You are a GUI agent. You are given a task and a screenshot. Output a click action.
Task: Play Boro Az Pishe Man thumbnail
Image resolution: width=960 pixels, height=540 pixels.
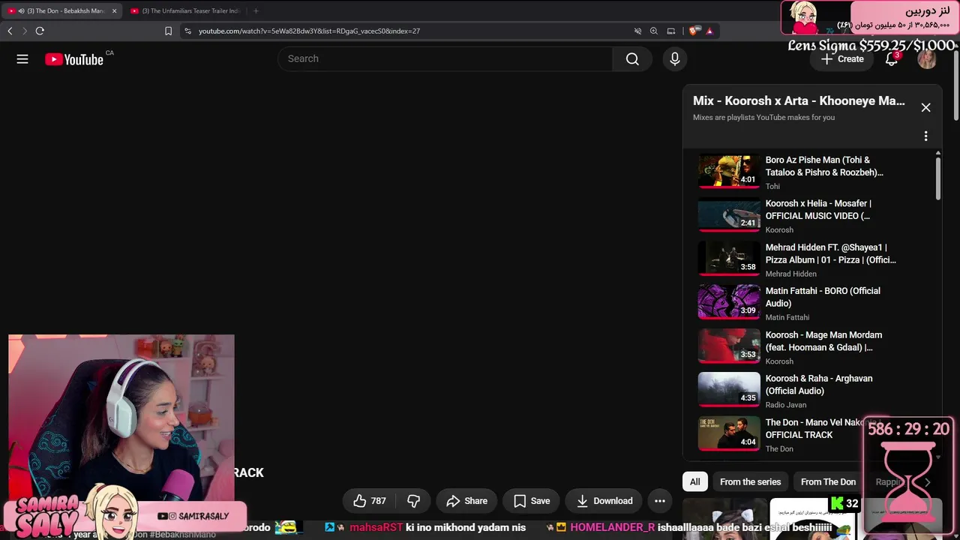[729, 172]
